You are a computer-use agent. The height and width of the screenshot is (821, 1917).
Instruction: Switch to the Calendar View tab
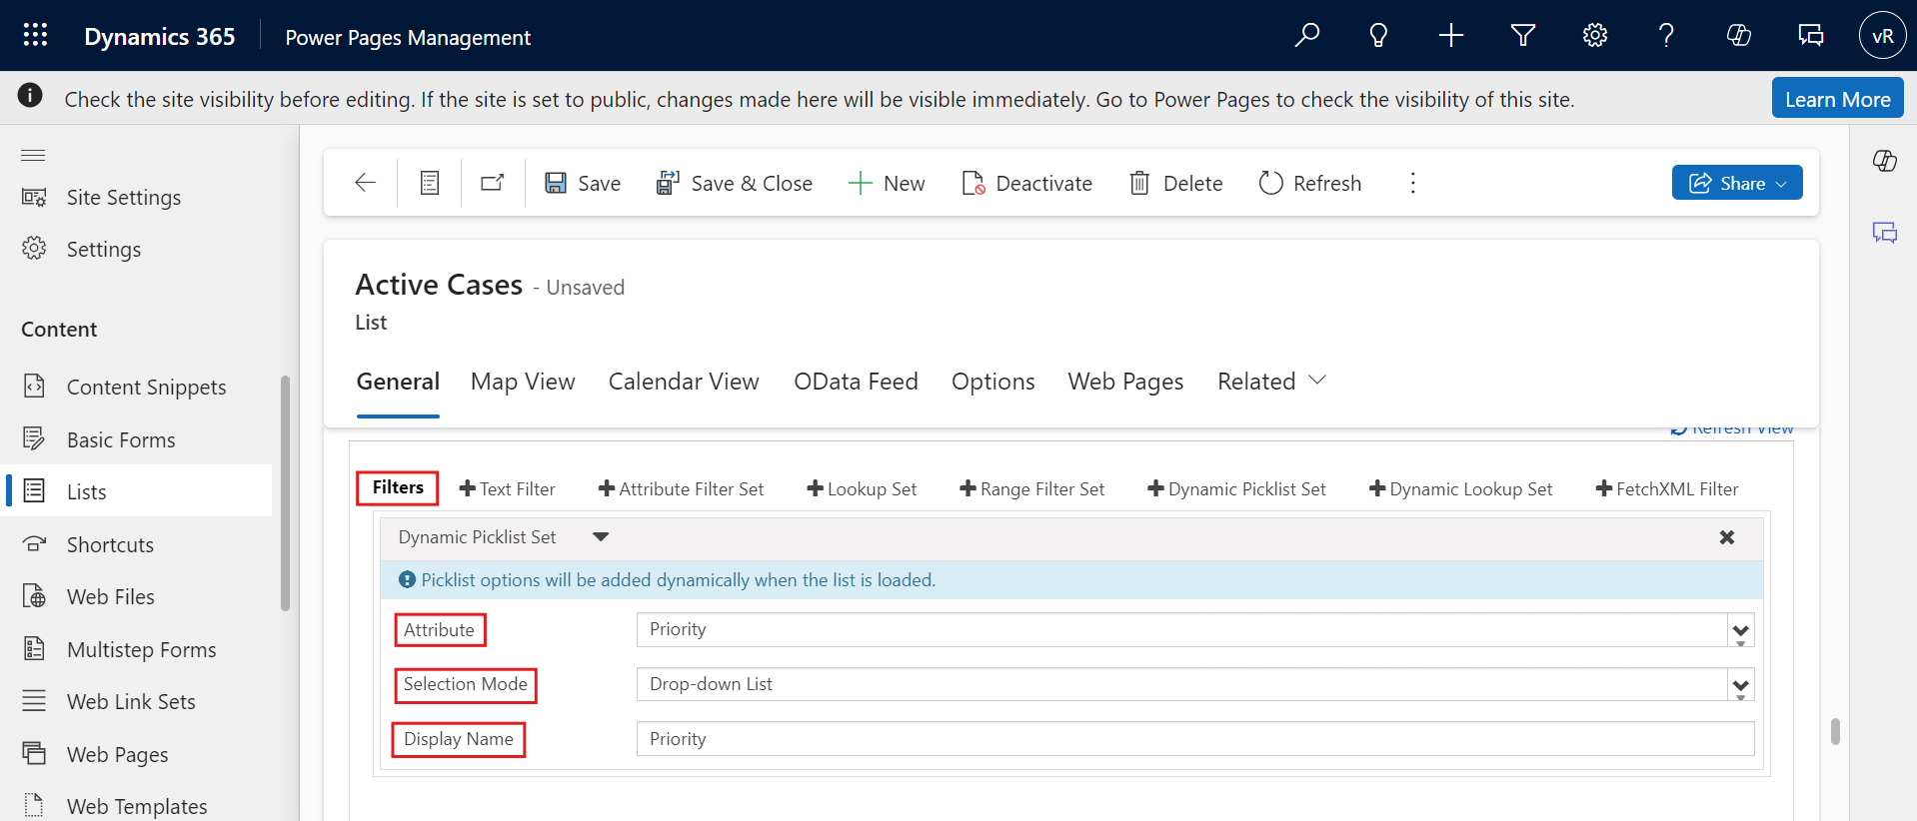pos(684,382)
